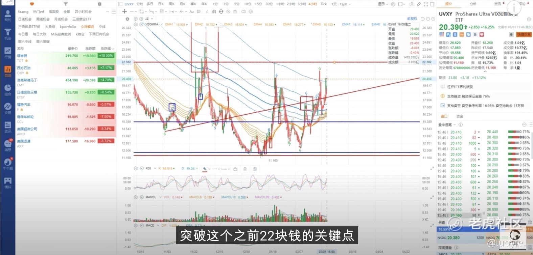This screenshot has width=533, height=255.
Task: Expand the MAVOL indicator dropdown arrow
Action: coord(160,197)
